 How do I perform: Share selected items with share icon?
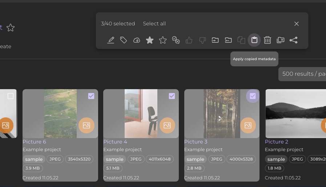(294, 40)
